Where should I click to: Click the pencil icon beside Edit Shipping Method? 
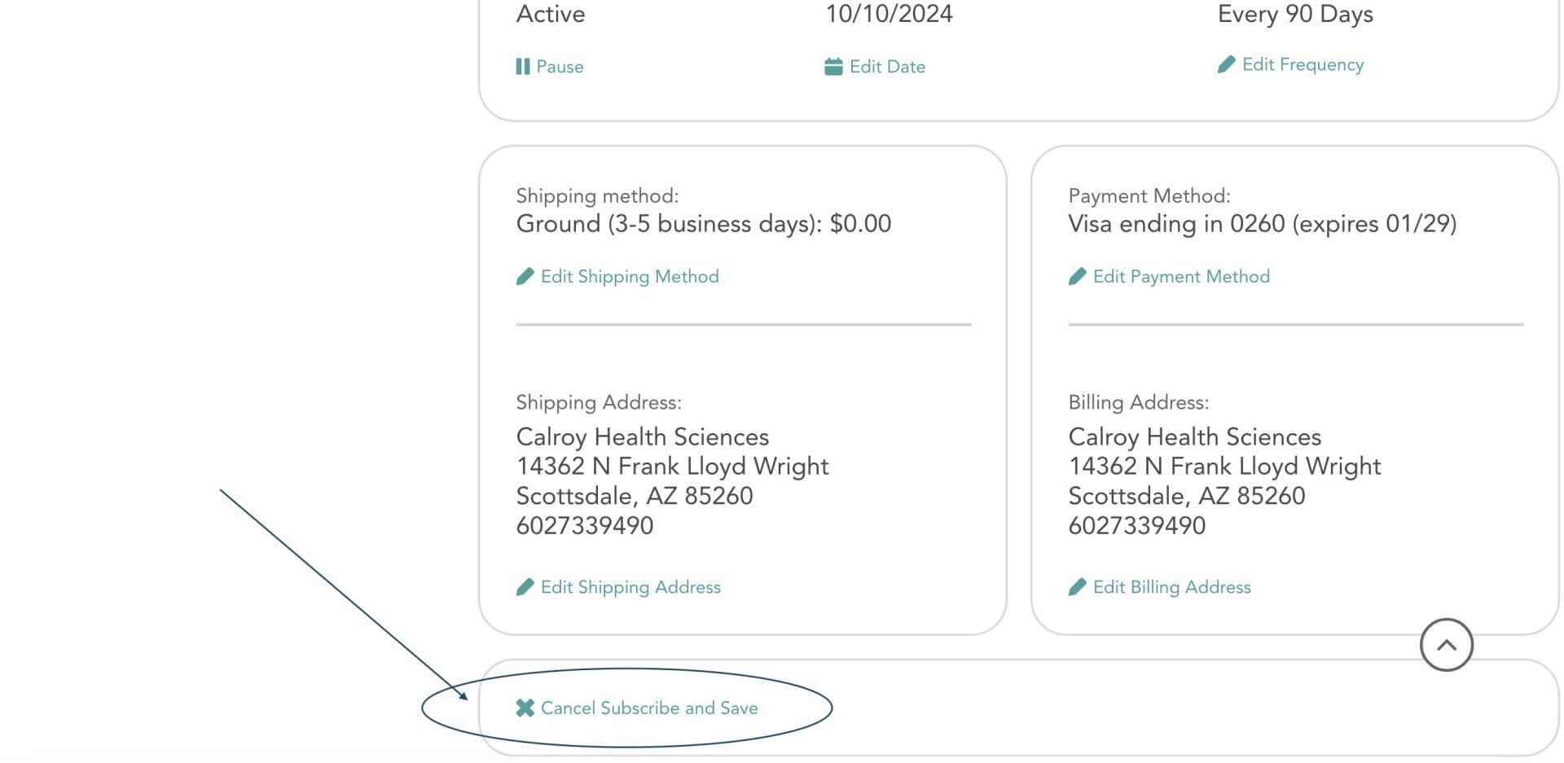click(x=525, y=277)
